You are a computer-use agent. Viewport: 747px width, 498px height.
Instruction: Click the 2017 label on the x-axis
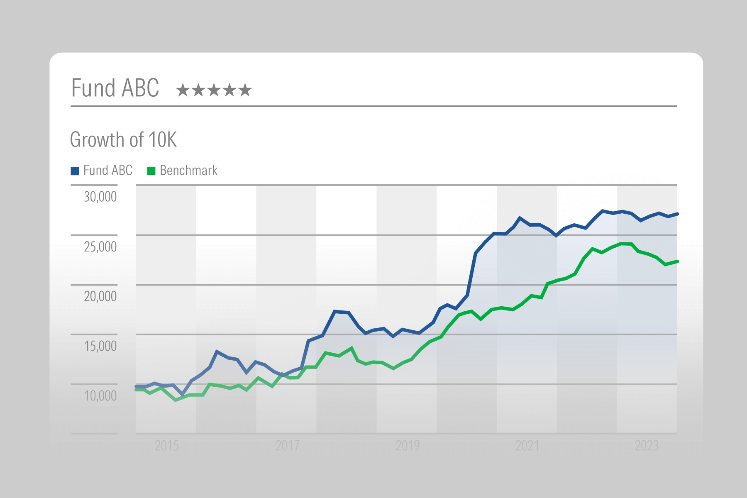tap(287, 446)
